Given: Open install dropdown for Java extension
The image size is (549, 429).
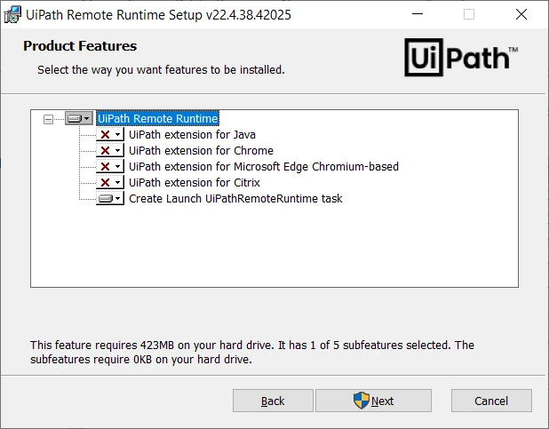Looking at the screenshot, I should coord(110,134).
